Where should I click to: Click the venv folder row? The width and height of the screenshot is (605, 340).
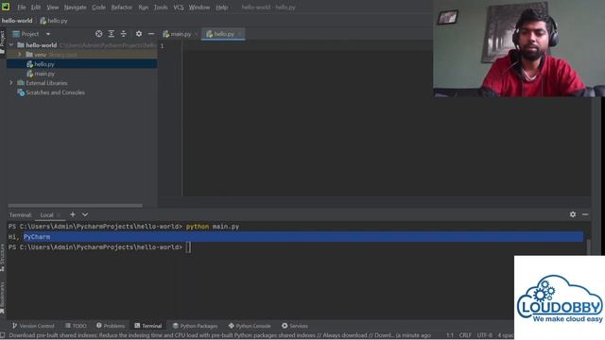[82, 55]
